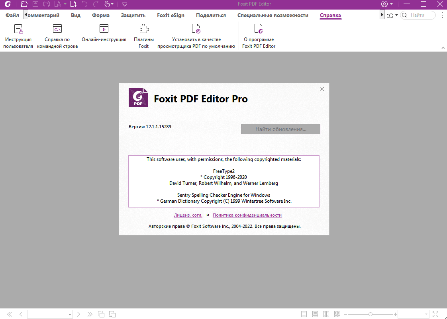This screenshot has width=447, height=319.
Task: Click the create new blank PDF icon
Action: pos(73,4)
